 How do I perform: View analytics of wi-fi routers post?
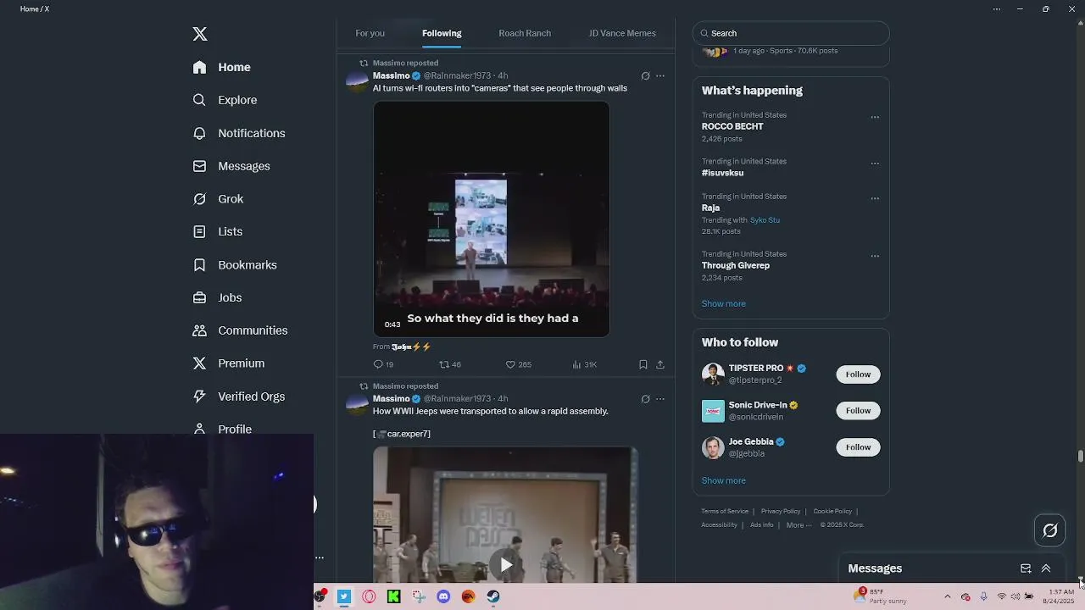tap(584, 364)
